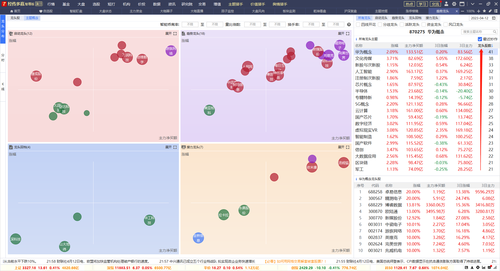Click the help question mark icon
The width and height of the screenshot is (500, 271).
coord(349,24)
